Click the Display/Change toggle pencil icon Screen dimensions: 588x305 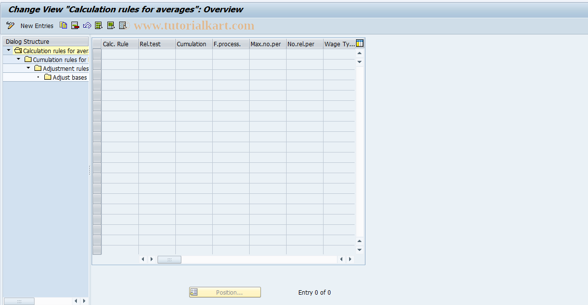pyautogui.click(x=10, y=26)
